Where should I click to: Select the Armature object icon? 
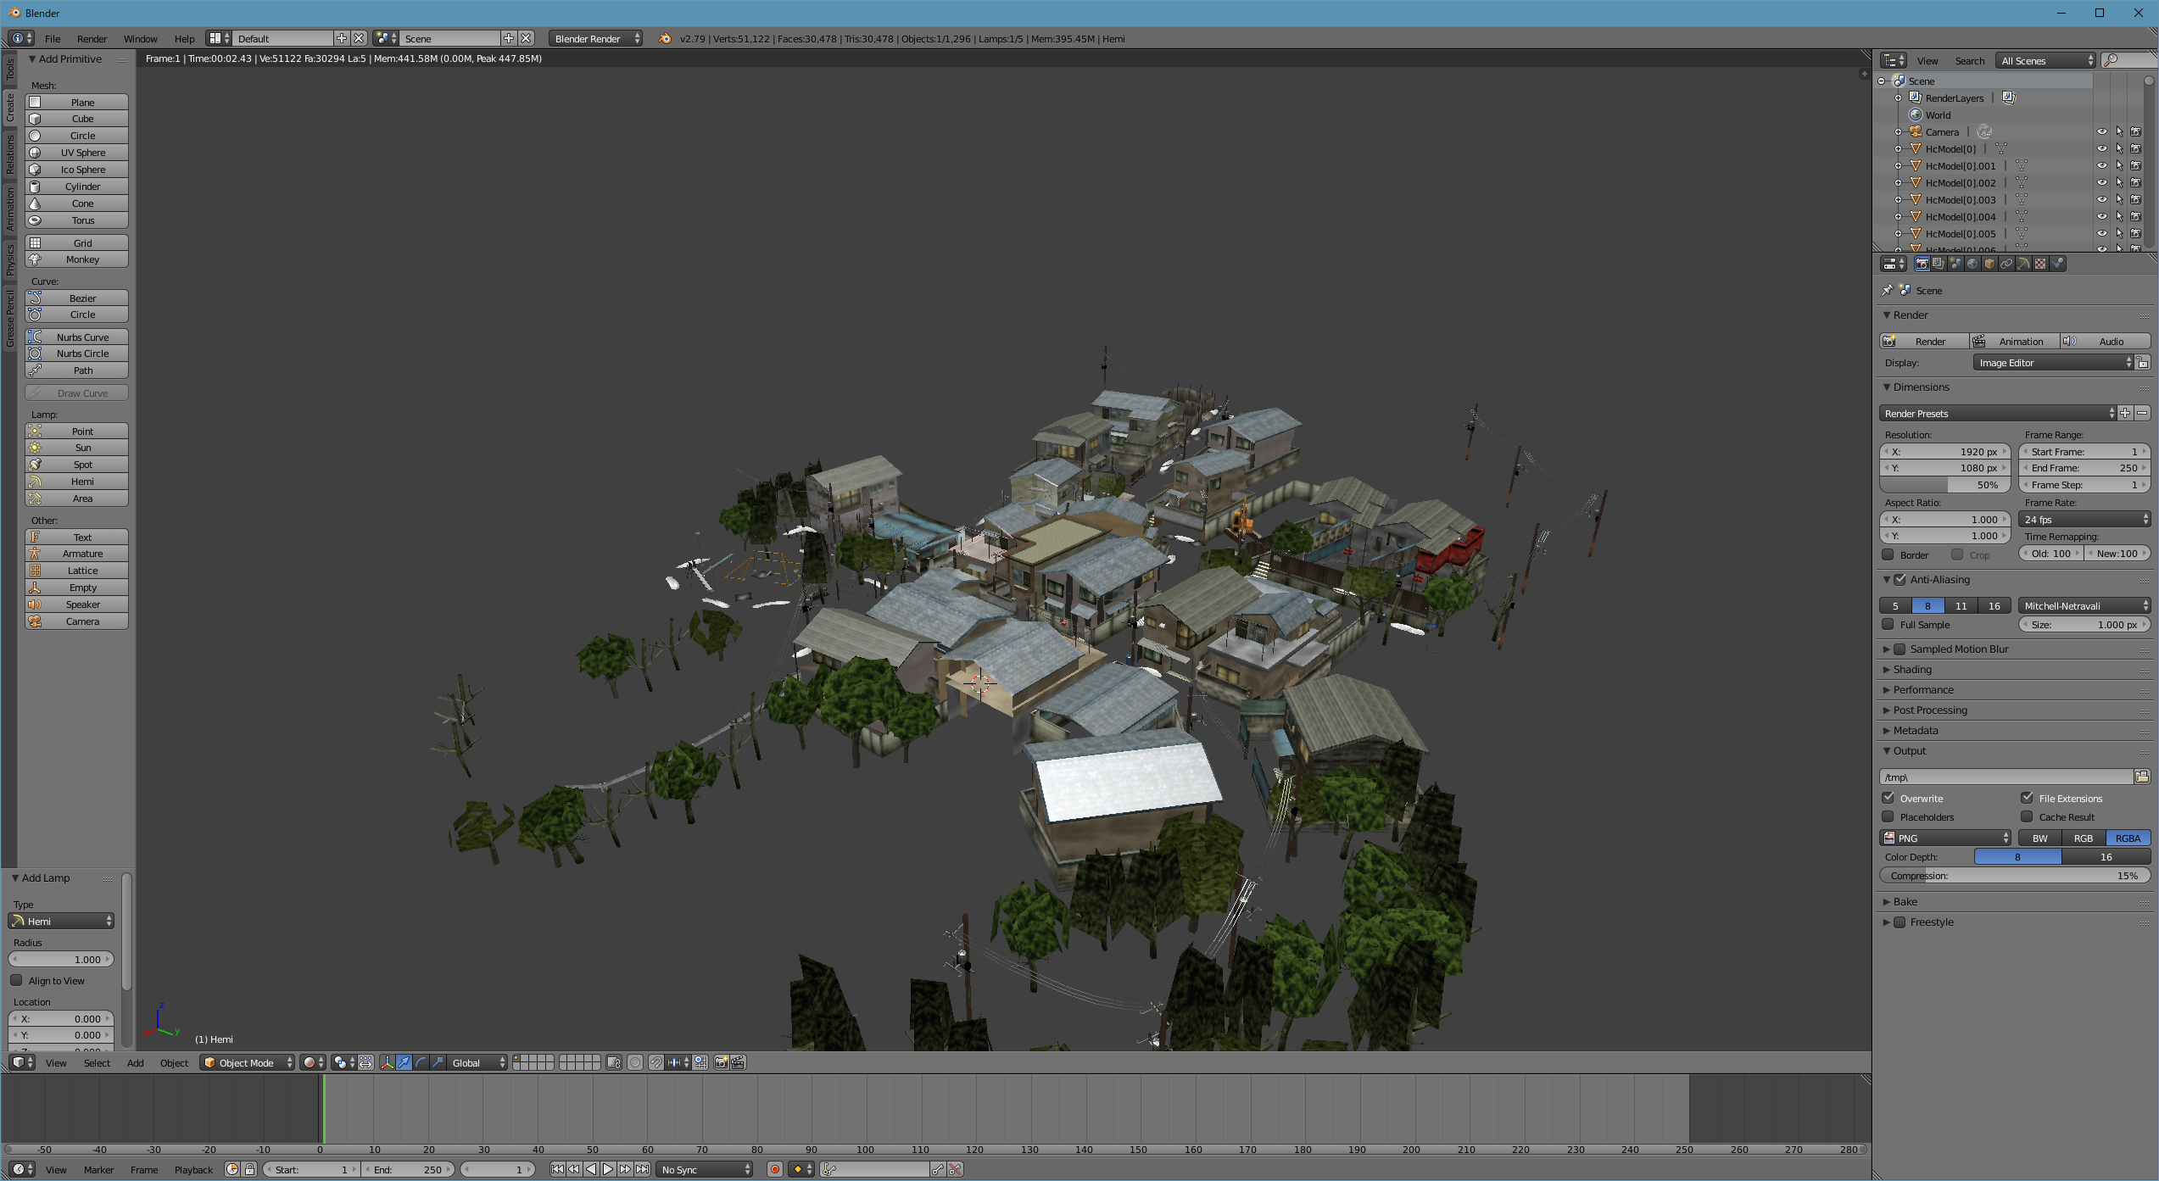(x=36, y=554)
